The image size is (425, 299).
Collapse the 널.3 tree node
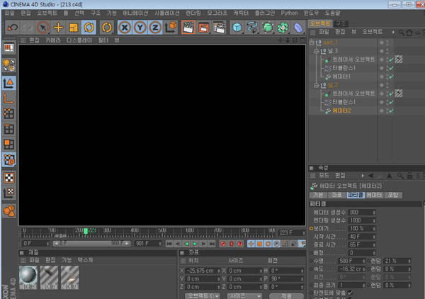316,51
